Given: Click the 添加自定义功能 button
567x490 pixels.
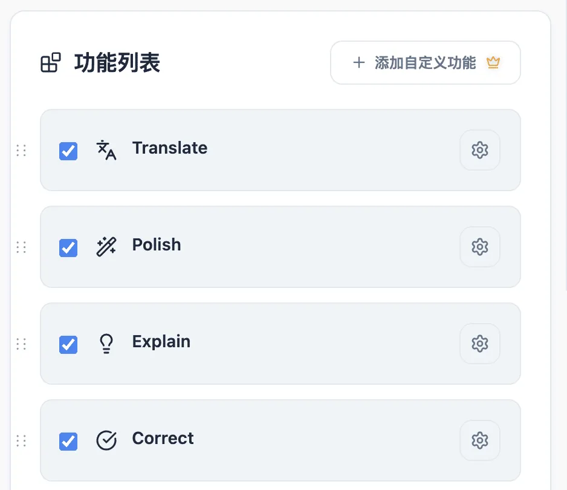Looking at the screenshot, I should (425, 62).
